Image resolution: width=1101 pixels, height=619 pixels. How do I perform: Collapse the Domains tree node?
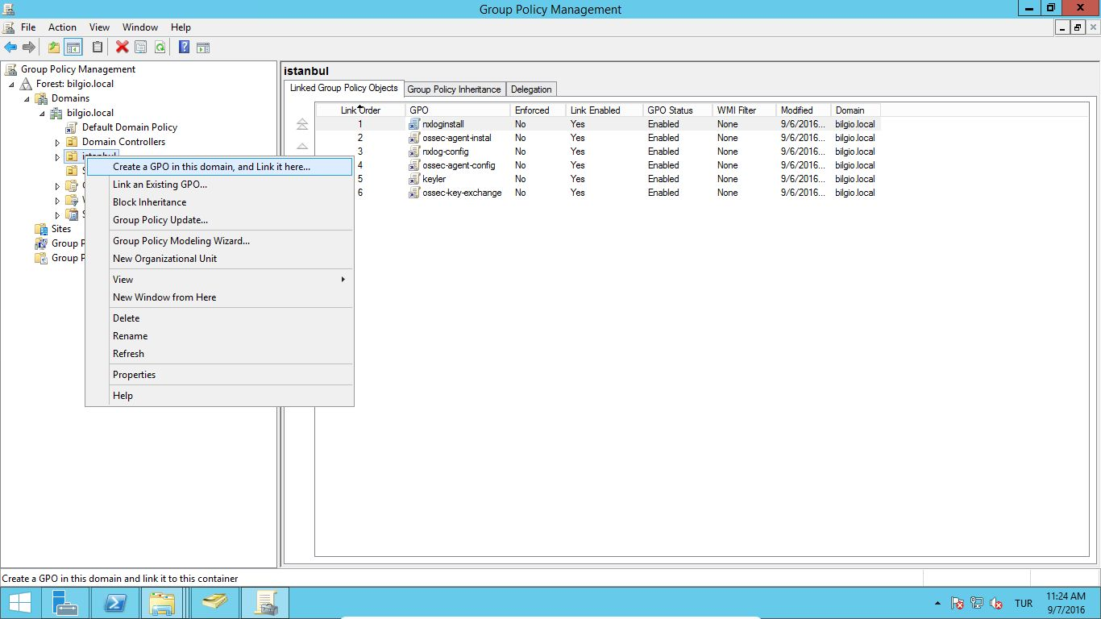point(27,98)
